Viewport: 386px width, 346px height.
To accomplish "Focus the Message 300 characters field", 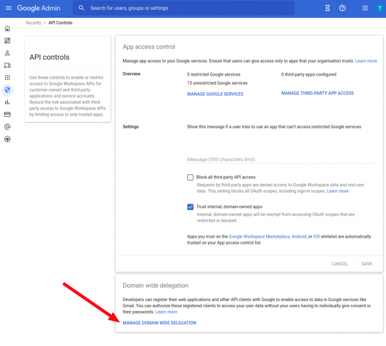I will pyautogui.click(x=281, y=159).
